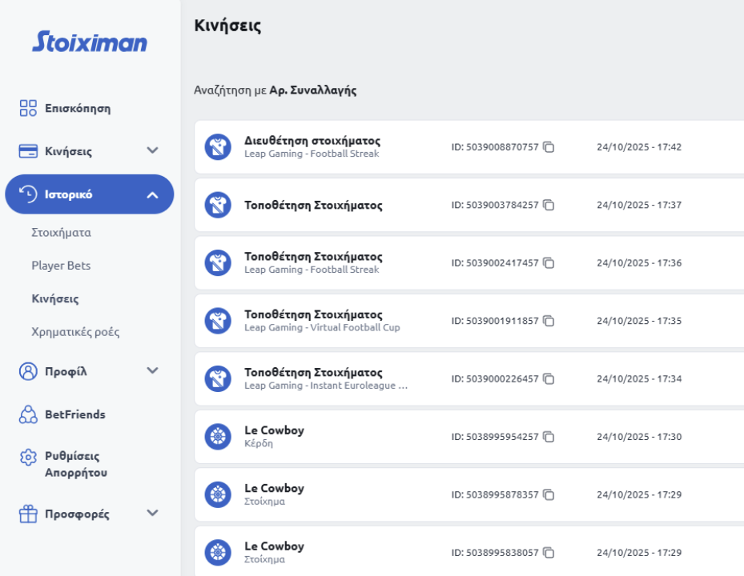Copy ID 5038995954257 via copy icon
The height and width of the screenshot is (576, 744).
(549, 437)
